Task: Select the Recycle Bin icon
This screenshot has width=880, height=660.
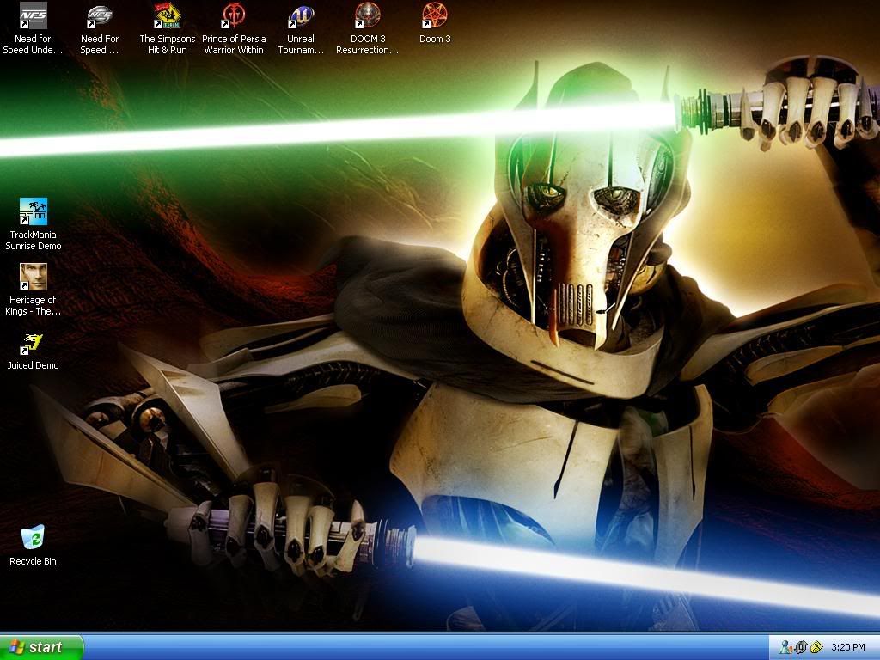Action: (x=33, y=538)
